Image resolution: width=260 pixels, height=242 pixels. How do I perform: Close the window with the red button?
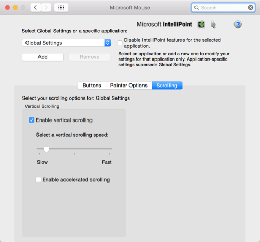click(x=7, y=8)
